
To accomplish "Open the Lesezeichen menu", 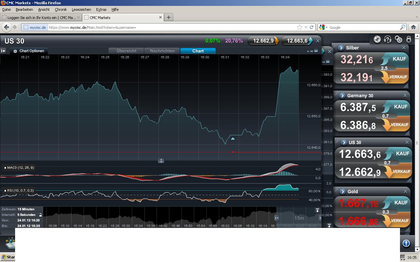I will (81, 9).
